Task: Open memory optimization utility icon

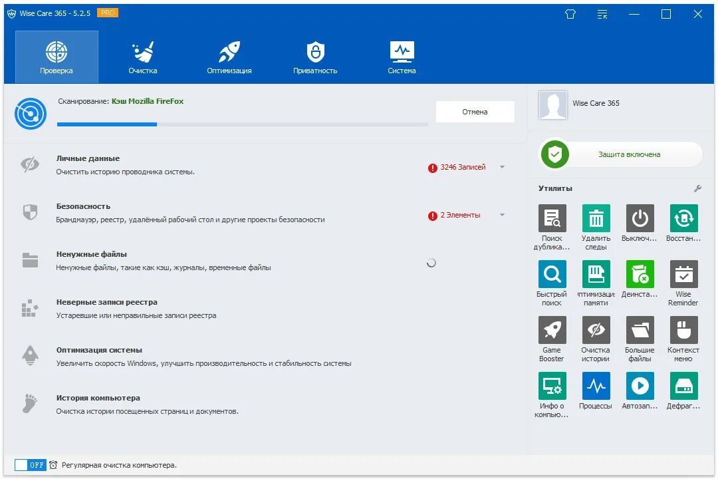Action: tap(596, 273)
